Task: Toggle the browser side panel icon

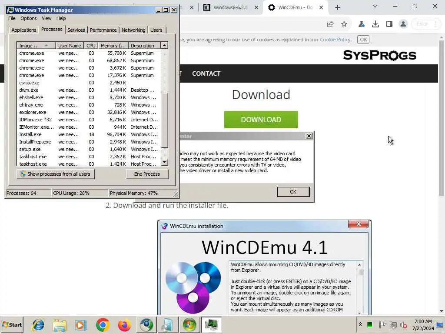Action: click(x=389, y=24)
